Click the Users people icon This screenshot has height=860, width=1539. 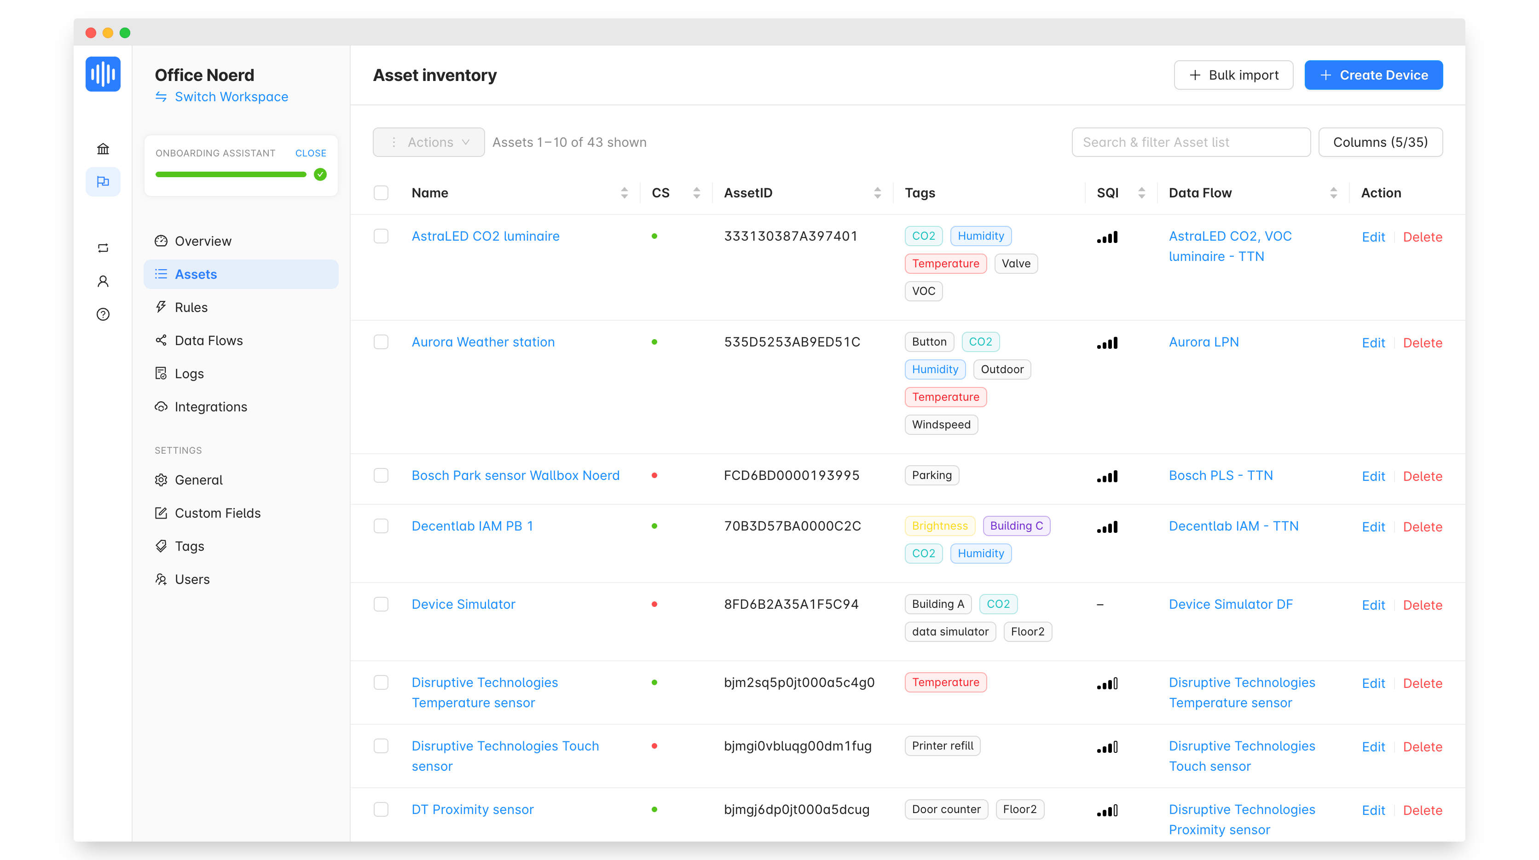(161, 579)
